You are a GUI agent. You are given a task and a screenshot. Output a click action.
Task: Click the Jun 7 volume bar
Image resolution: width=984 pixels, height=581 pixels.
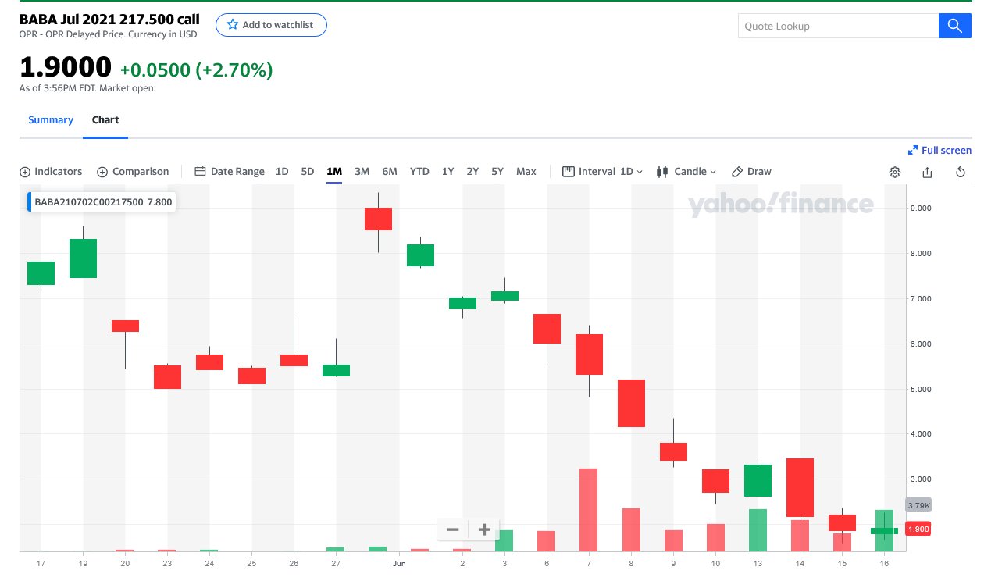coord(589,510)
